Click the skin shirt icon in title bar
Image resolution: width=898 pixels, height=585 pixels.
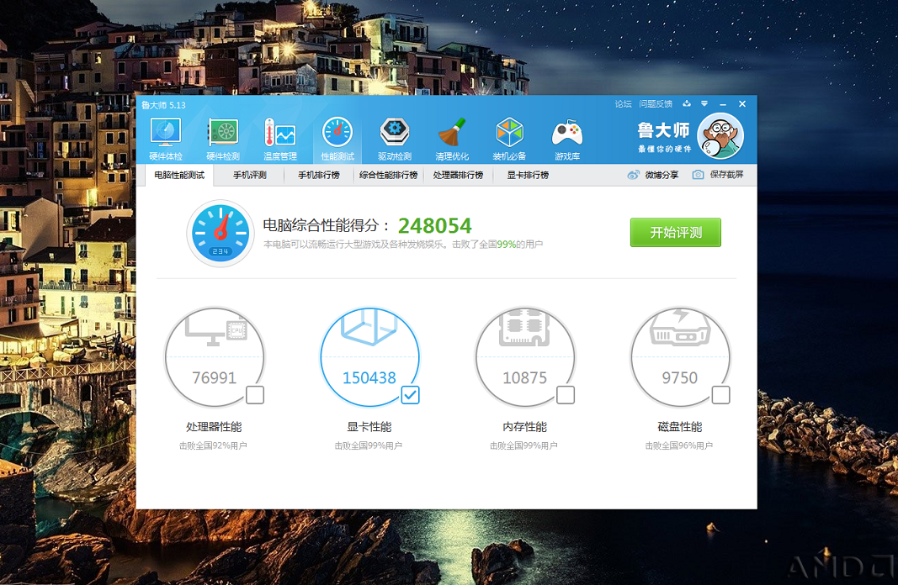coord(687,103)
